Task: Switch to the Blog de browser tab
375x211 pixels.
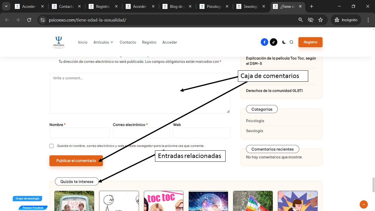Action: pos(176,6)
